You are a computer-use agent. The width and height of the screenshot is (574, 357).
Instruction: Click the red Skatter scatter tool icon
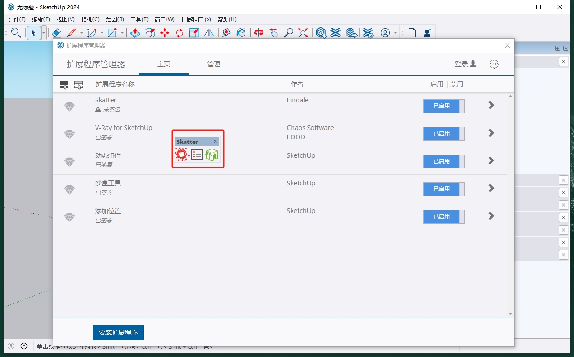(x=182, y=155)
